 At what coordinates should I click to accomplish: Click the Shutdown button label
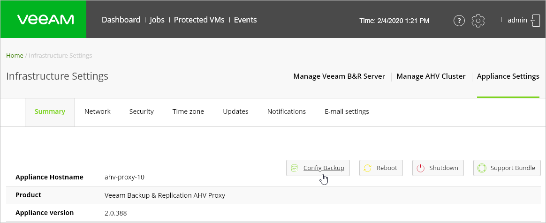point(444,168)
